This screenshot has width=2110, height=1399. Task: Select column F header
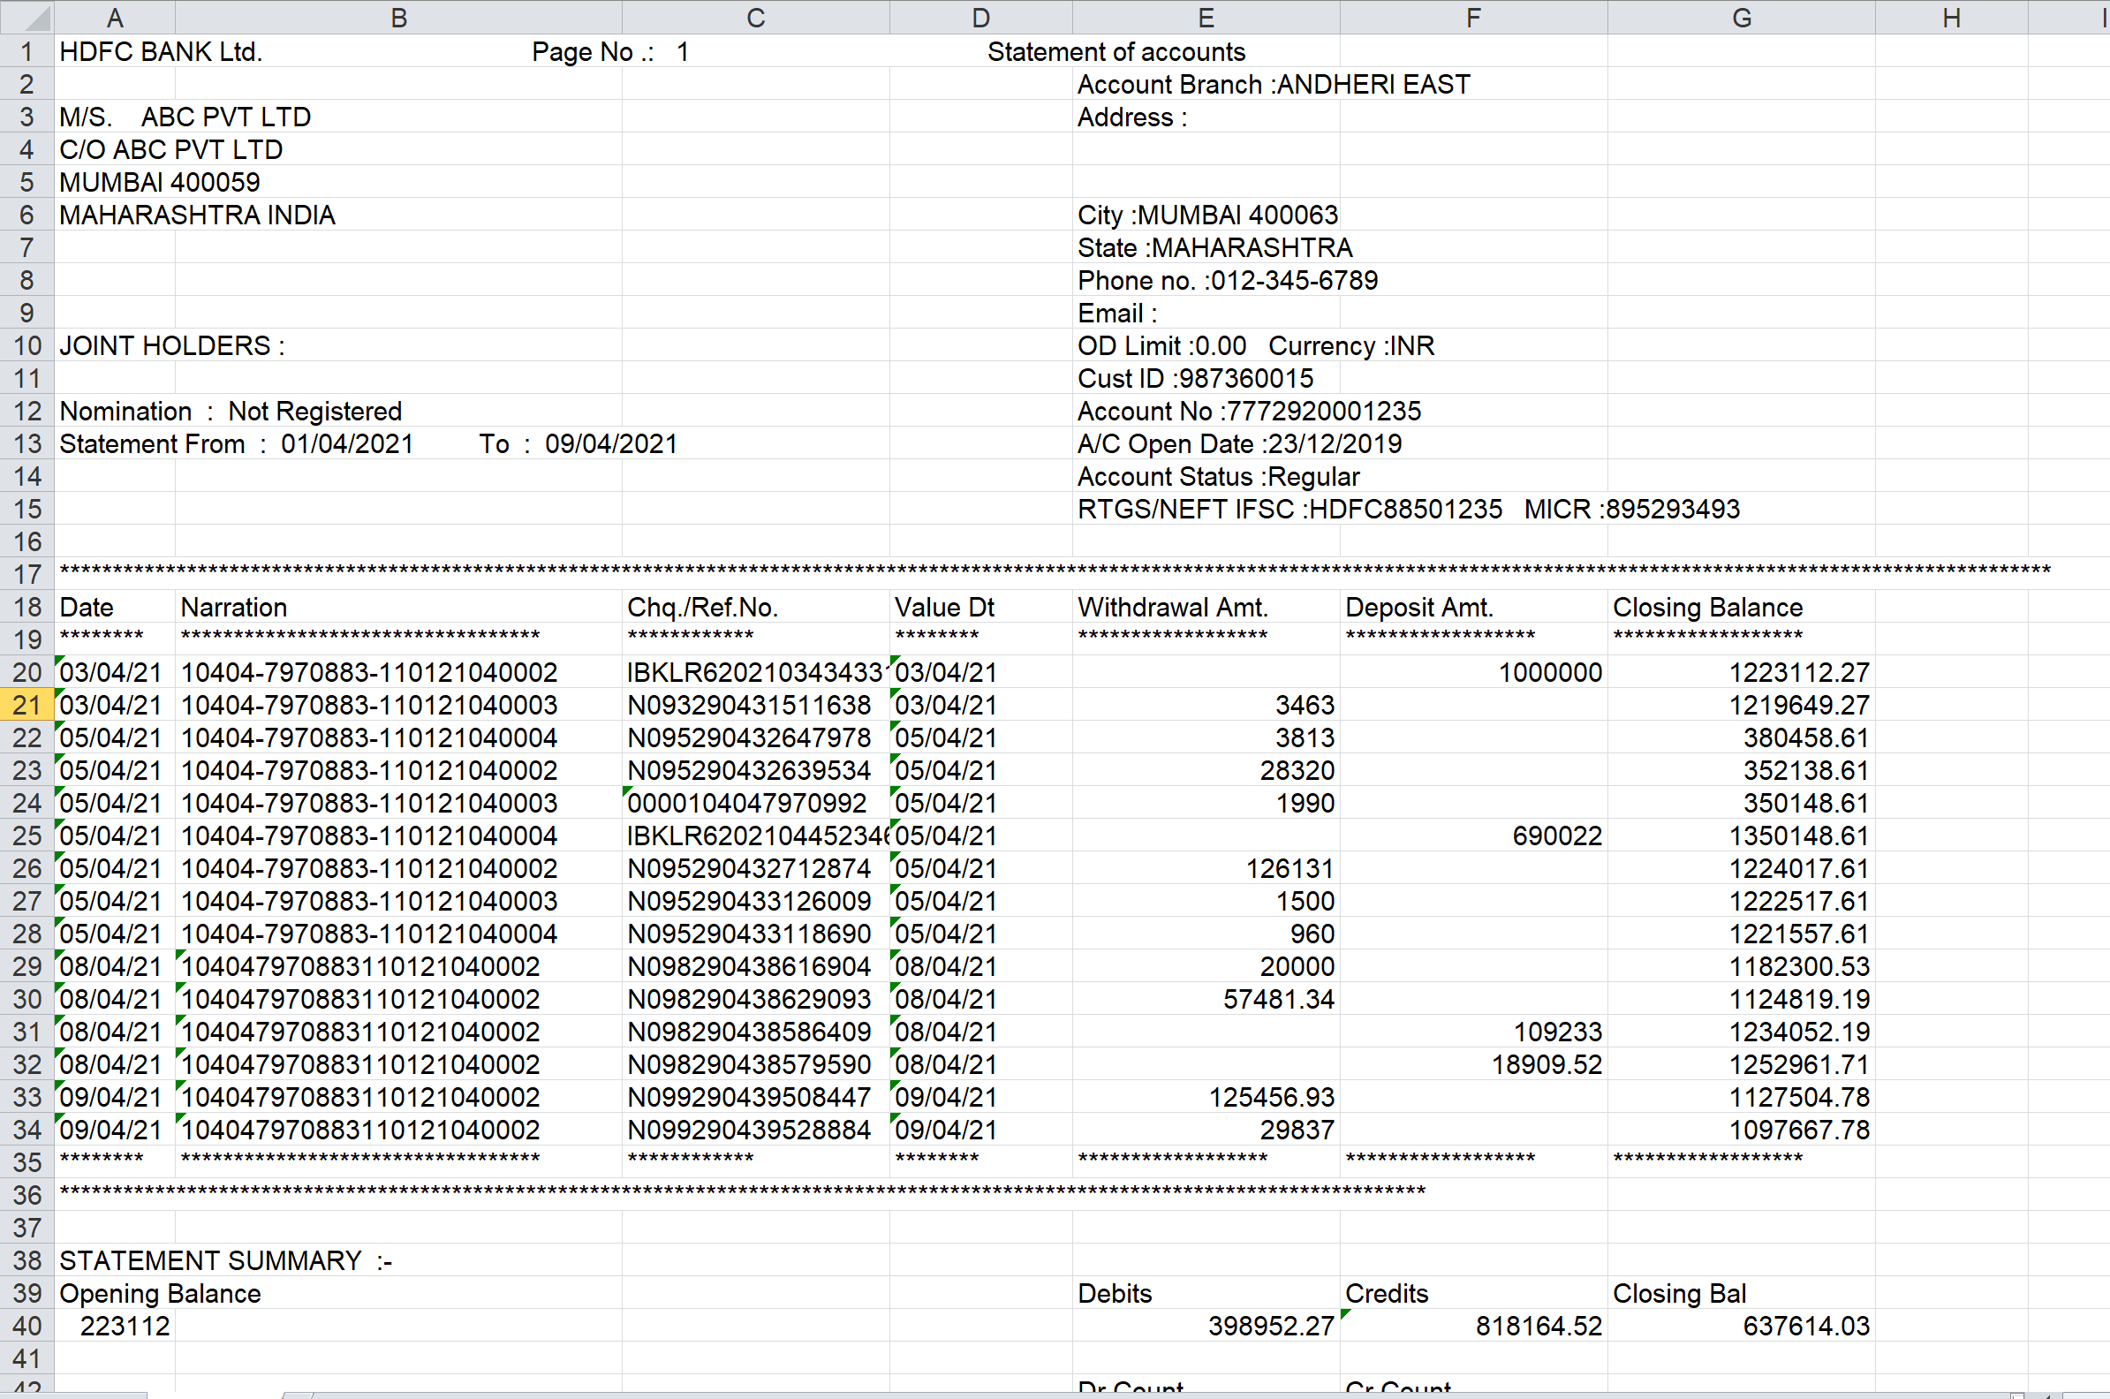pyautogui.click(x=1474, y=17)
